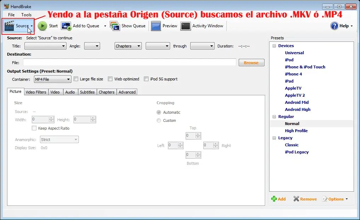Viewport: 360px width, 220px height.
Task: Click the Show Queue icon
Action: [x=115, y=26]
